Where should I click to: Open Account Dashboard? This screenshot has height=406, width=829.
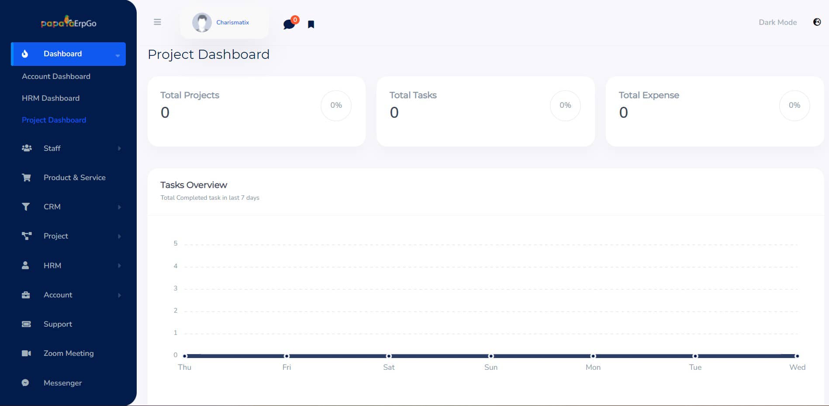click(x=56, y=76)
